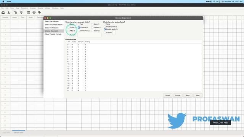Click the line column header in preview
The image size is (244, 137).
point(69,42)
